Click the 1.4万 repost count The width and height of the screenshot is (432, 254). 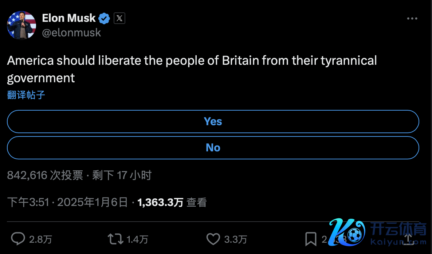[x=137, y=239]
